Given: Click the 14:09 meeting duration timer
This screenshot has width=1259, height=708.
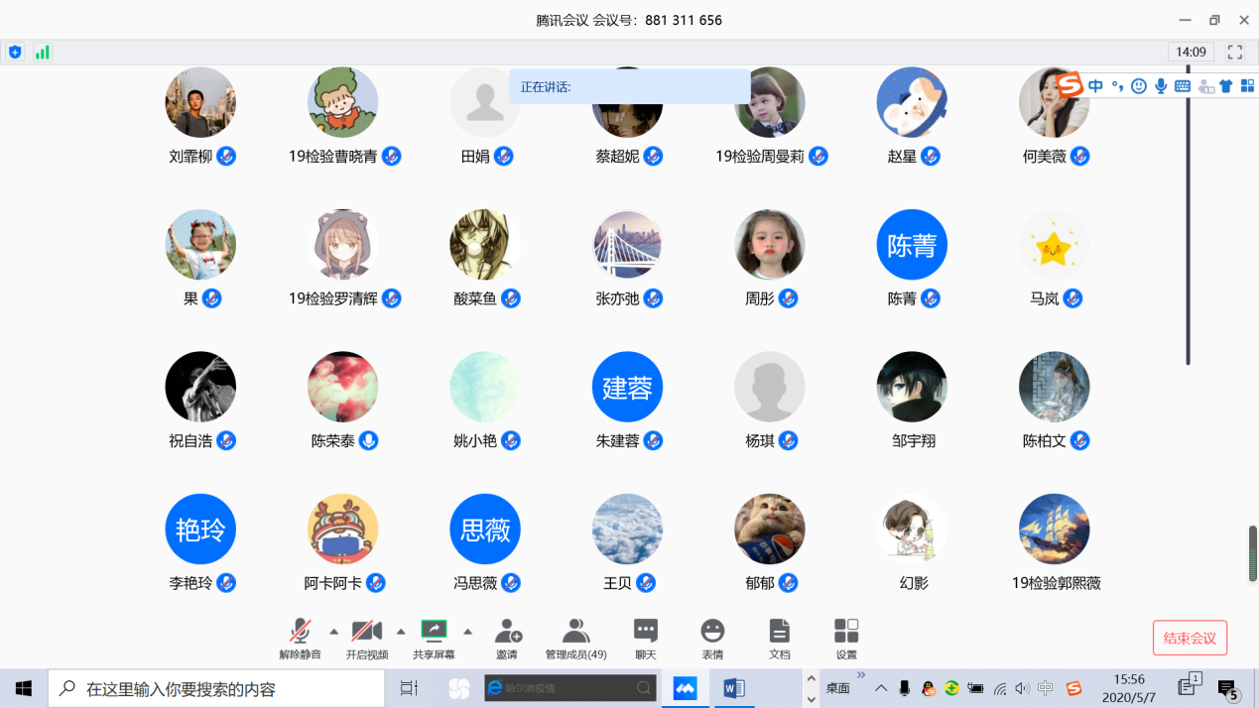Looking at the screenshot, I should [x=1191, y=53].
